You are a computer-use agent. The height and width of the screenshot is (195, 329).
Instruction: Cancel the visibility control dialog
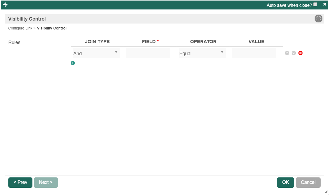tap(308, 182)
